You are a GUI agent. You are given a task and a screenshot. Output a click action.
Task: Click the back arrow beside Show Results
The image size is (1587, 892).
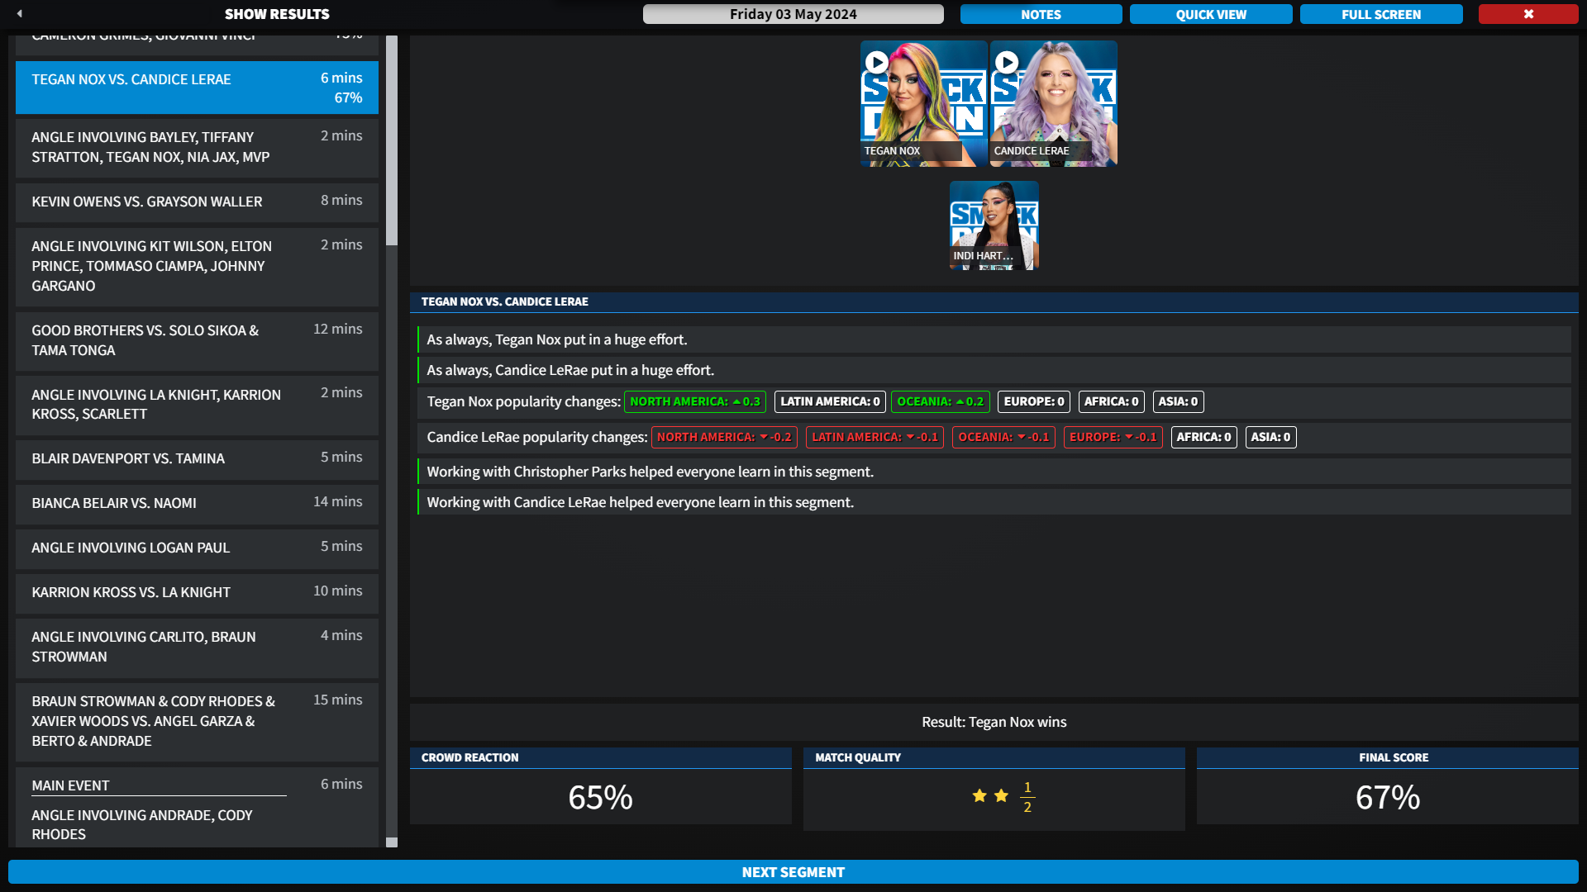pos(20,14)
